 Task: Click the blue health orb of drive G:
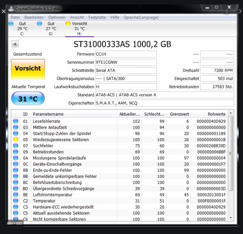(39, 23)
